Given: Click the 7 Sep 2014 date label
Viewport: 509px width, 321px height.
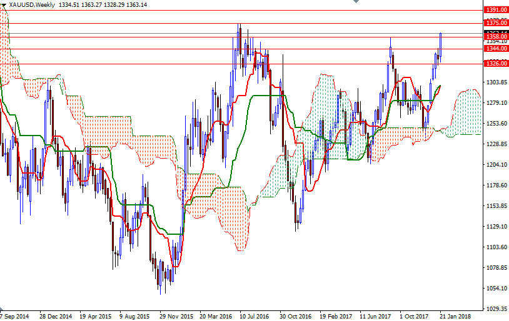Looking at the screenshot, I should point(15,316).
